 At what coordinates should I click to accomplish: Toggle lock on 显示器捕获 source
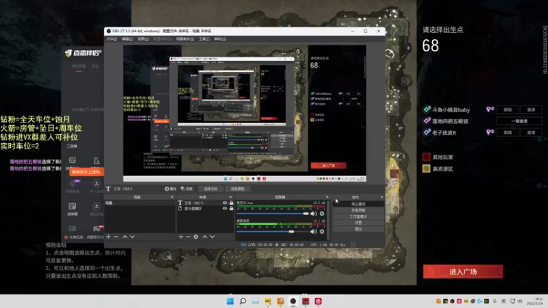coord(231,209)
